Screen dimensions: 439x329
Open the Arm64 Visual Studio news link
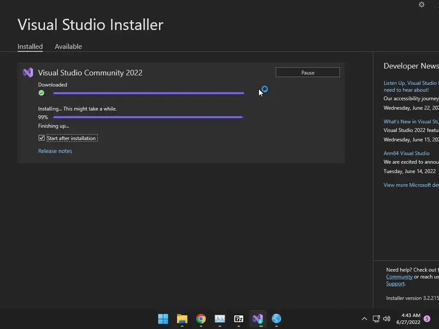click(x=406, y=153)
